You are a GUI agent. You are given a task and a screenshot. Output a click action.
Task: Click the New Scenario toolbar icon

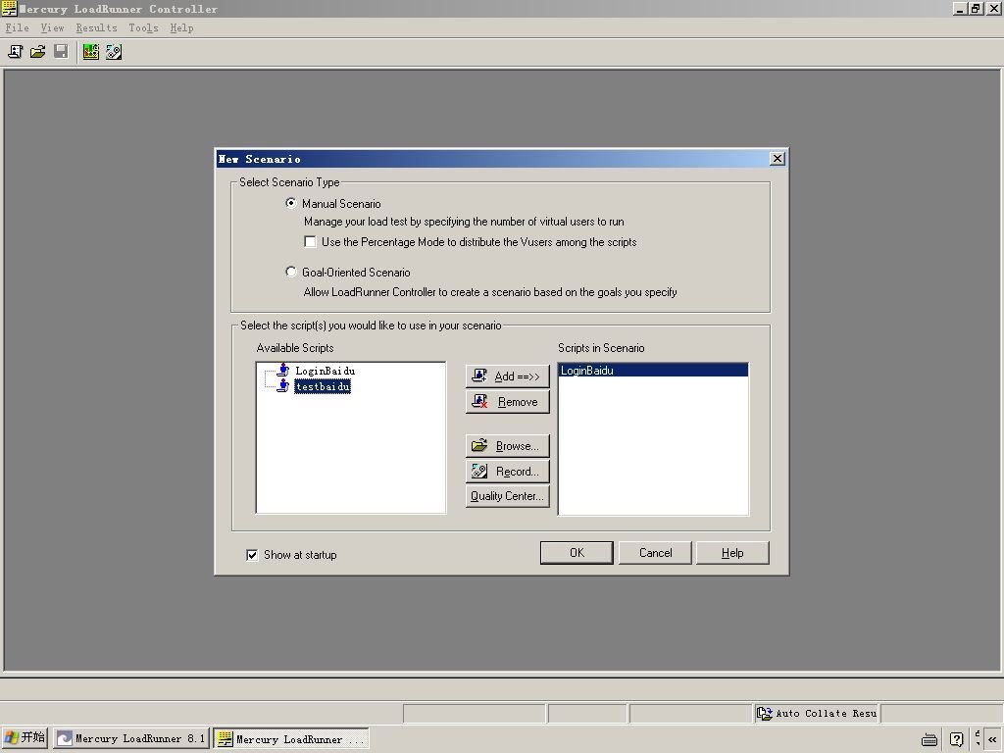pos(15,52)
